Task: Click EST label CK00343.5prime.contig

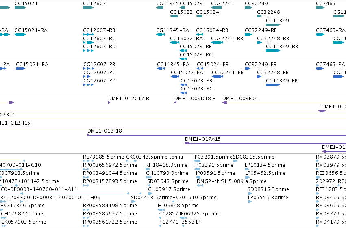Action: (x=155, y=157)
